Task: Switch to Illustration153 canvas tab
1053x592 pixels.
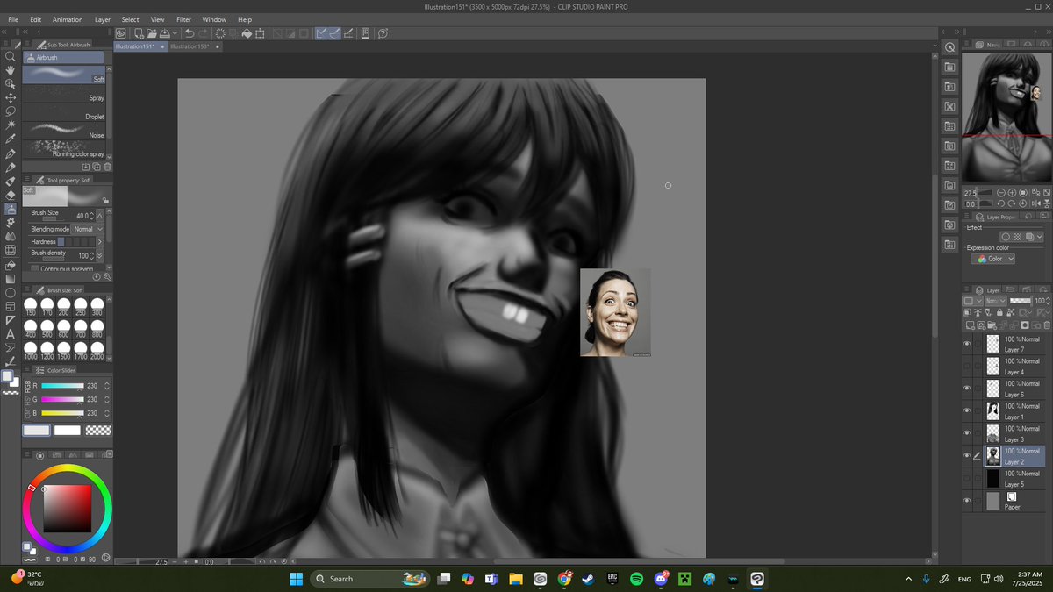Action: 190,46
